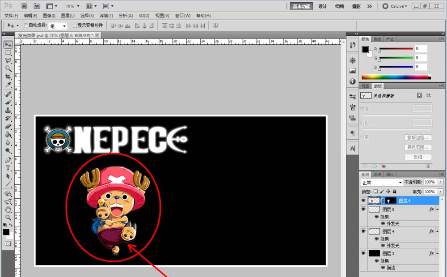Hide layer 图层 6 with its eye icon
447x277 pixels.
click(x=363, y=200)
